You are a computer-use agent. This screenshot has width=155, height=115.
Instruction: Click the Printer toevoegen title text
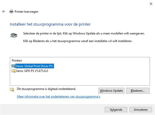pos(27,12)
